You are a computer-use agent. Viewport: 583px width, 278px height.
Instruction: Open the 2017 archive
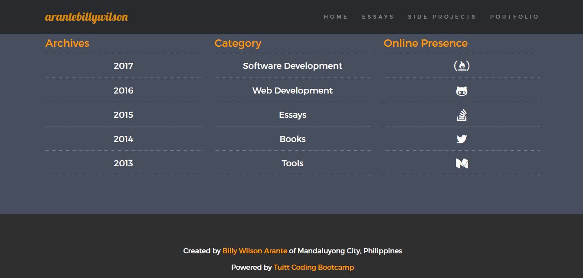tap(123, 66)
